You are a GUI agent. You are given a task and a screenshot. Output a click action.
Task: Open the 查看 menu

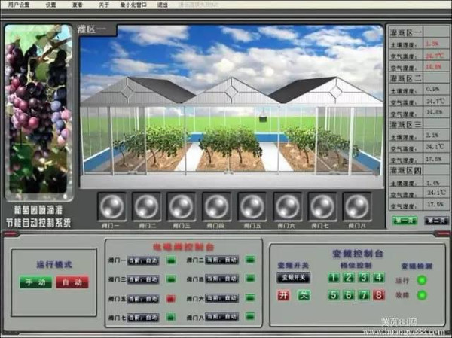pos(78,5)
